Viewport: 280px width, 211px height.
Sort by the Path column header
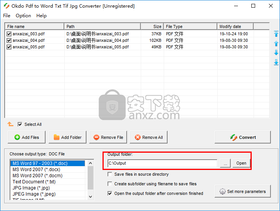point(102,26)
